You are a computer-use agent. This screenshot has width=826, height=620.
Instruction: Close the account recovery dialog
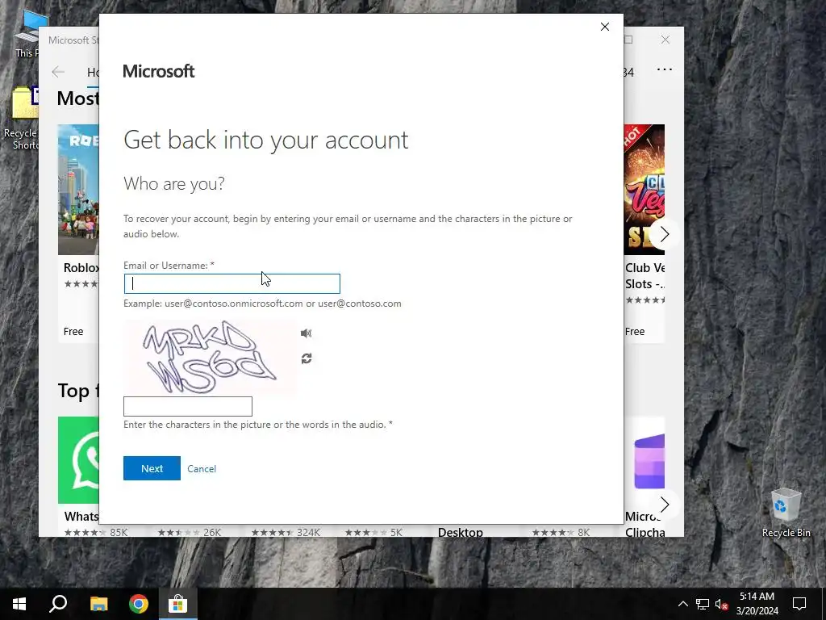pos(605,27)
